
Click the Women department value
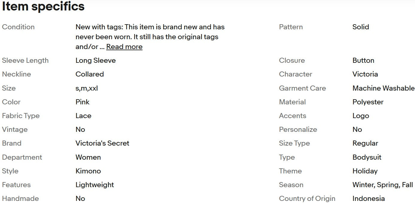88,157
